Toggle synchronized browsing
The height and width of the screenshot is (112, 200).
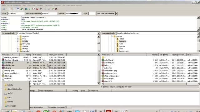pos(53,9)
